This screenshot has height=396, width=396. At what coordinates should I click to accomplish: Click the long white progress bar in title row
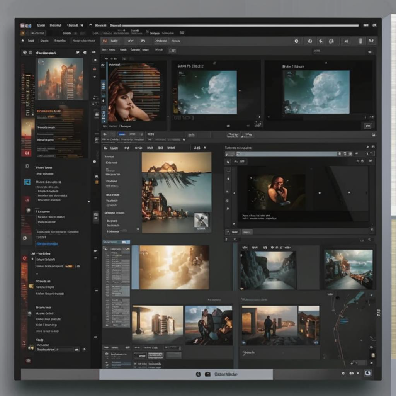point(240,25)
